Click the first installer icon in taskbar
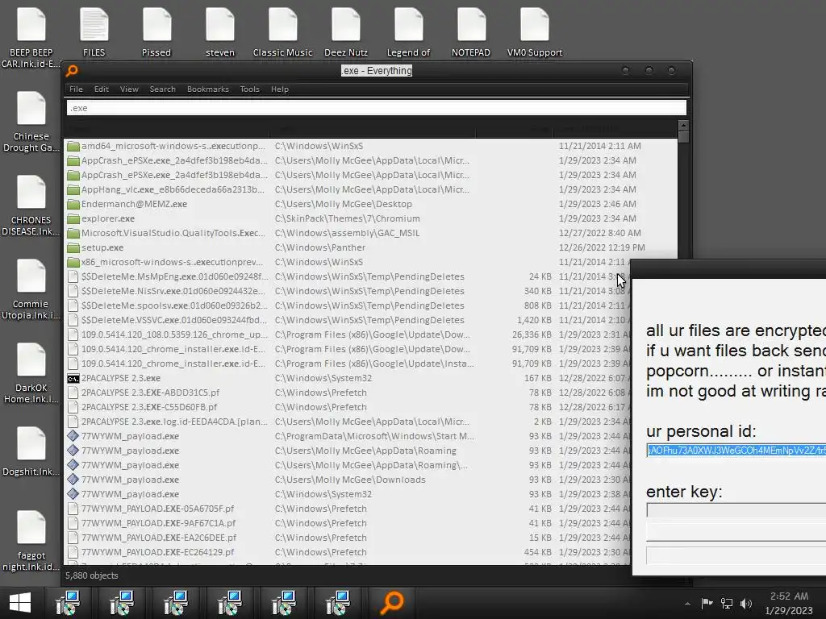The image size is (826, 619). point(68,603)
